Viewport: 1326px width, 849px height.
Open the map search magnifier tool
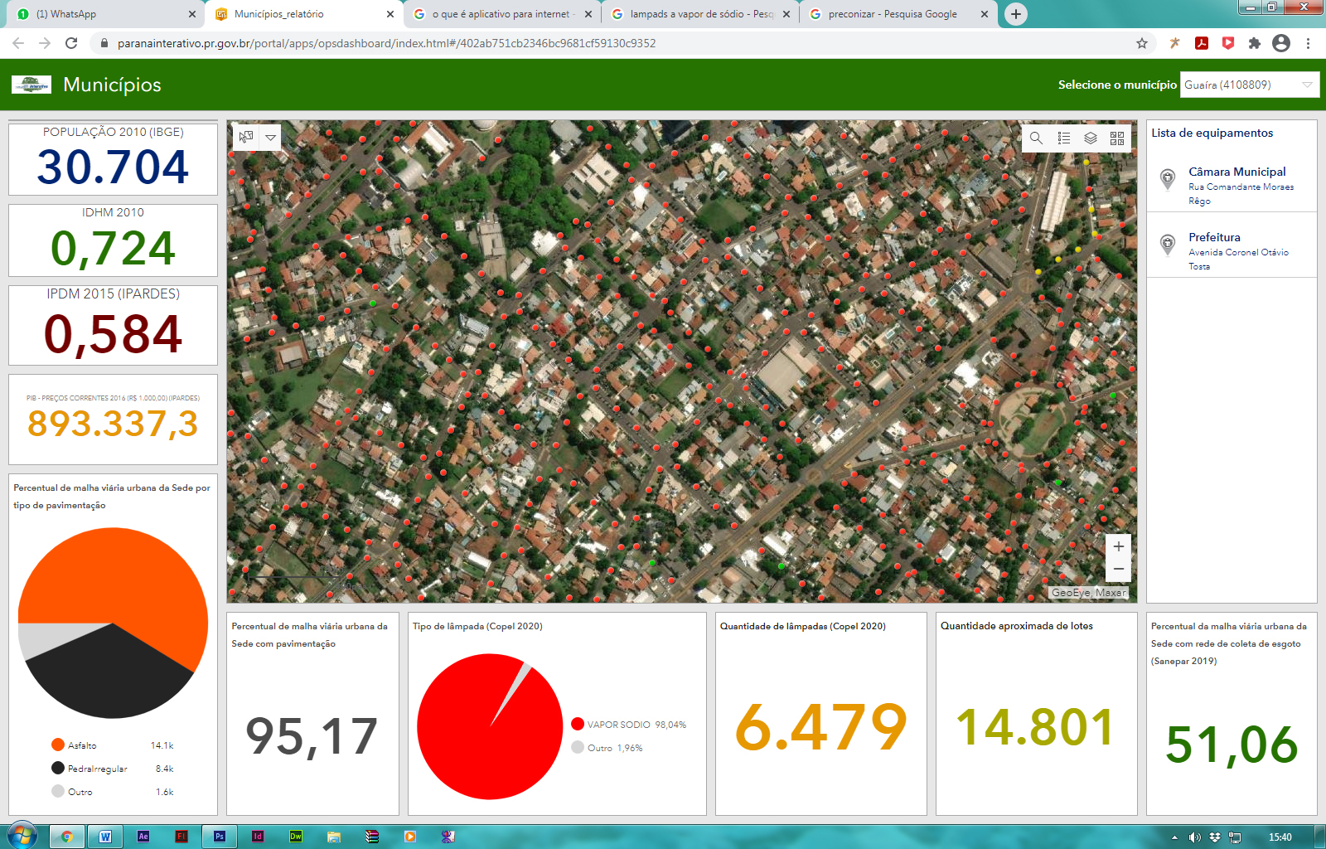point(1036,138)
